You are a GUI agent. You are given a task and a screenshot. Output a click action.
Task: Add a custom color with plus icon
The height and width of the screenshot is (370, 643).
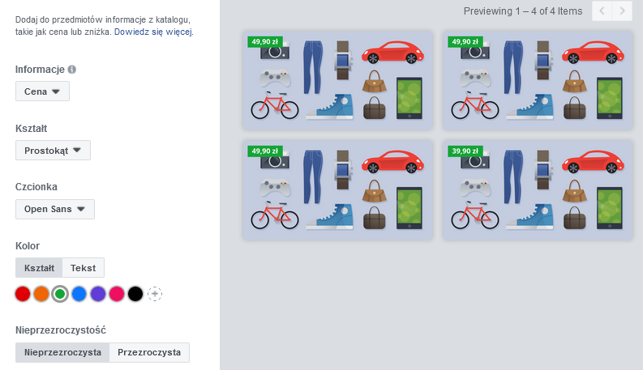[x=155, y=294]
